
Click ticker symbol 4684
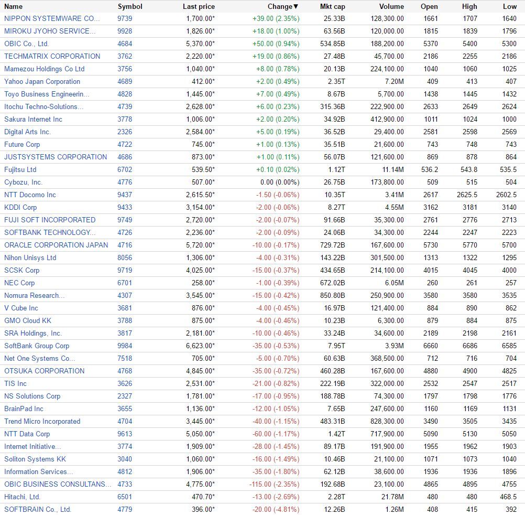[x=125, y=44]
